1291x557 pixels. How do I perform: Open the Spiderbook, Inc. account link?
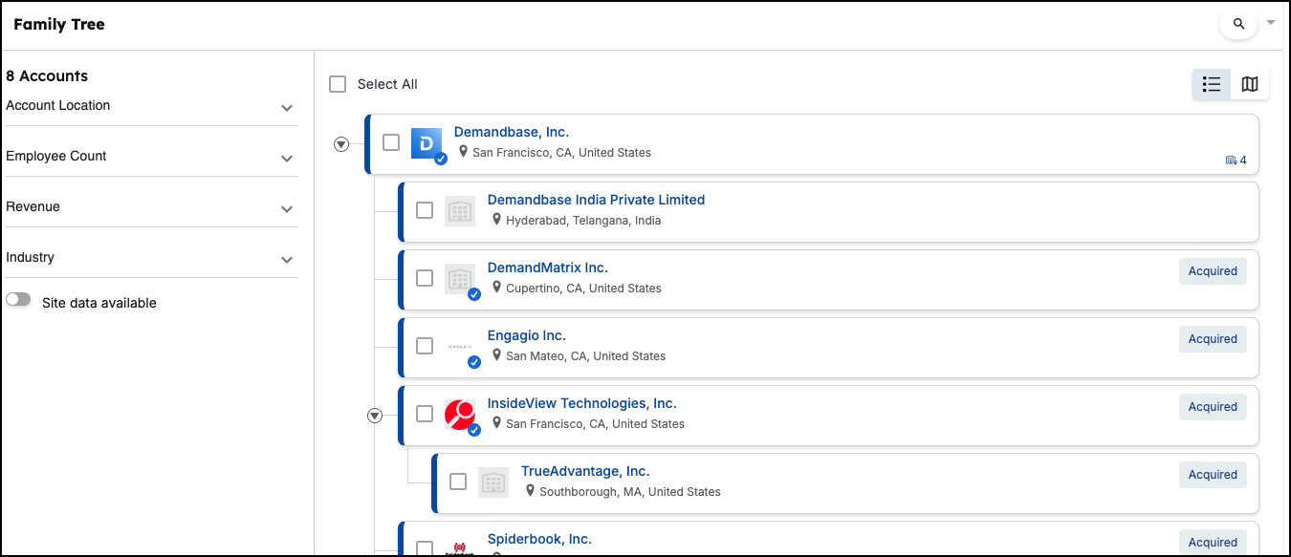539,539
